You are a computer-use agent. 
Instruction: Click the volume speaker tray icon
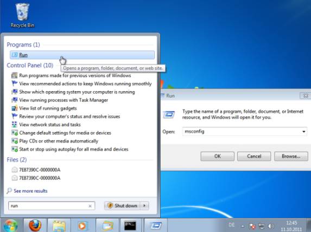271,226
